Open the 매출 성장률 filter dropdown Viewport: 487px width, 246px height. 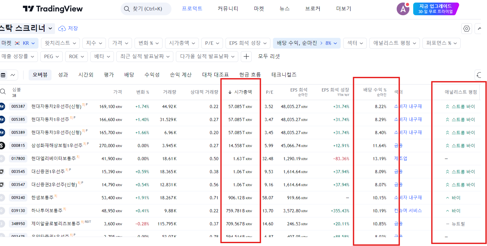(18, 57)
